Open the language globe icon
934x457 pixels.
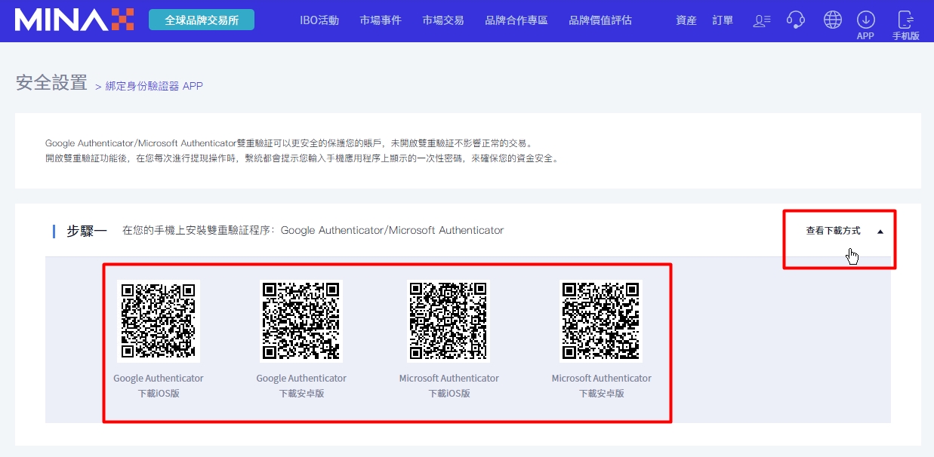pyautogui.click(x=833, y=20)
